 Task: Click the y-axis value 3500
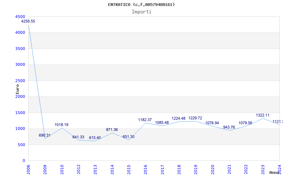click(20, 49)
